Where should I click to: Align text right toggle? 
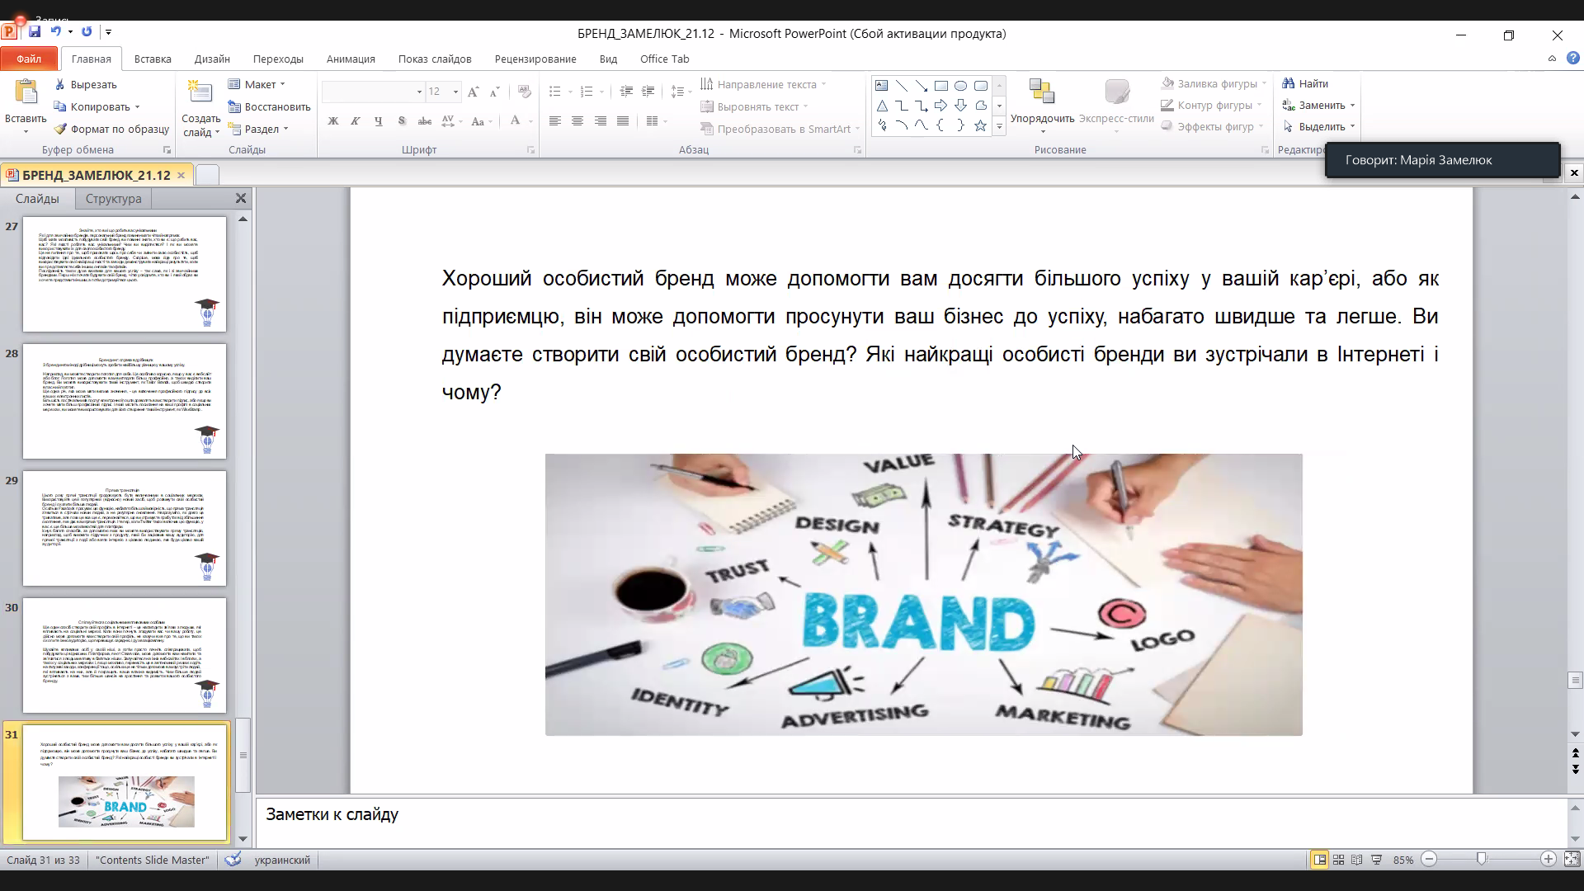point(601,121)
